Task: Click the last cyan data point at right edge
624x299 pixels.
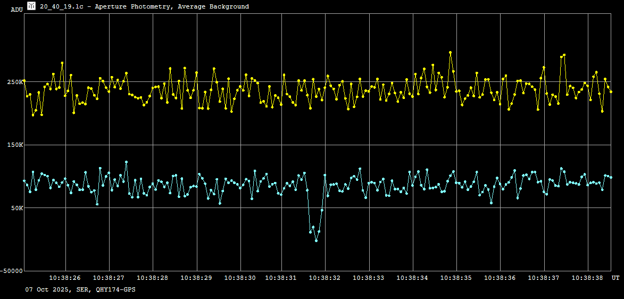Action: 611,177
